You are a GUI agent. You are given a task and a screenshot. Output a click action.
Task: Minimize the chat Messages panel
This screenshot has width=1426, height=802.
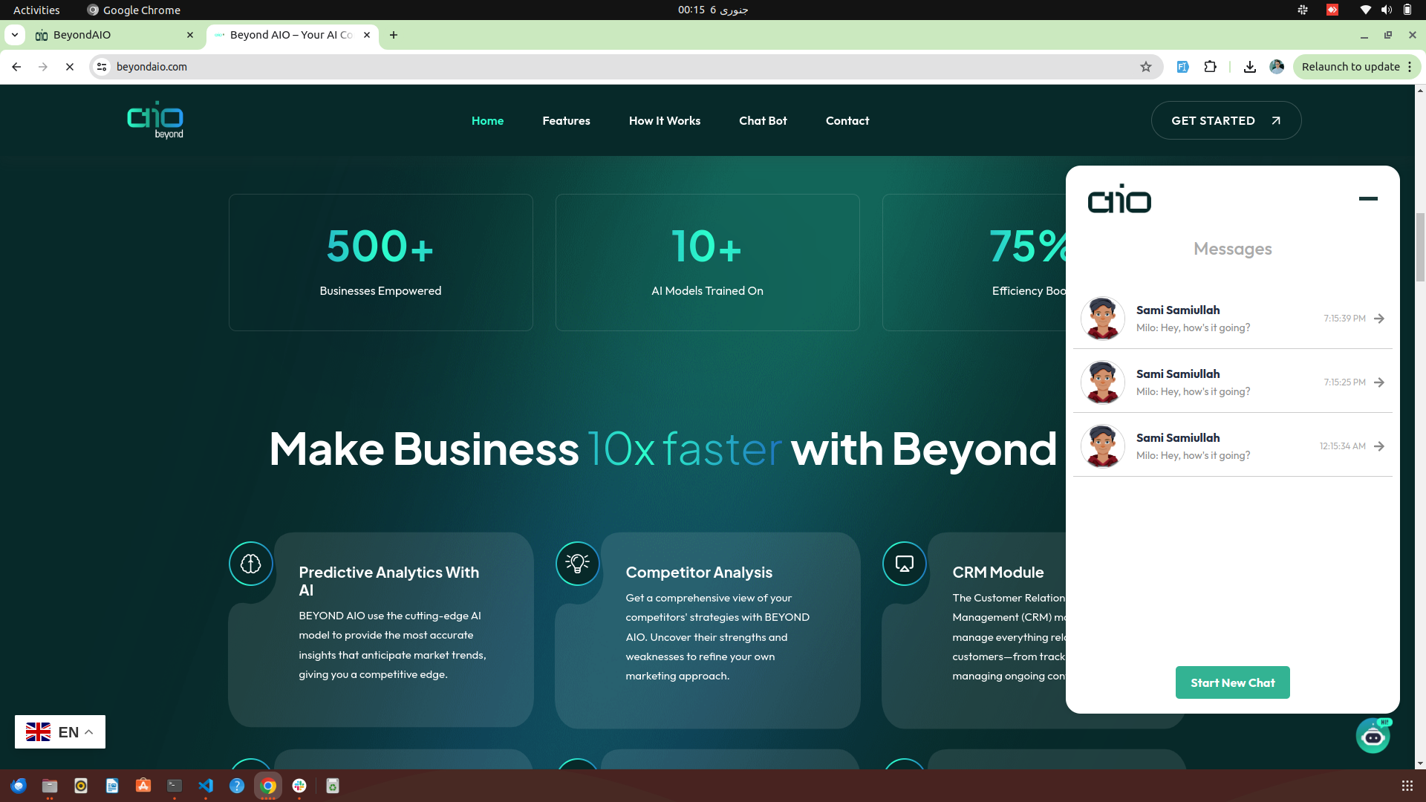pos(1368,198)
